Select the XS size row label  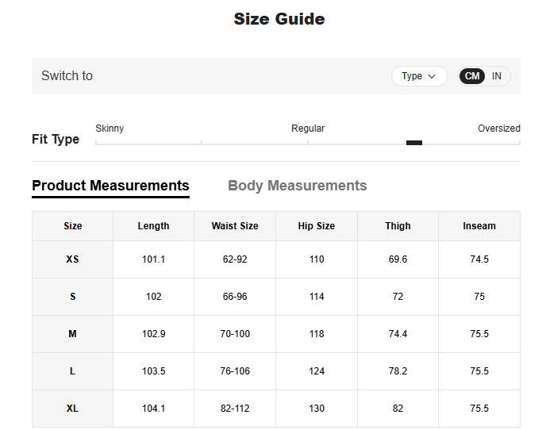(x=73, y=259)
